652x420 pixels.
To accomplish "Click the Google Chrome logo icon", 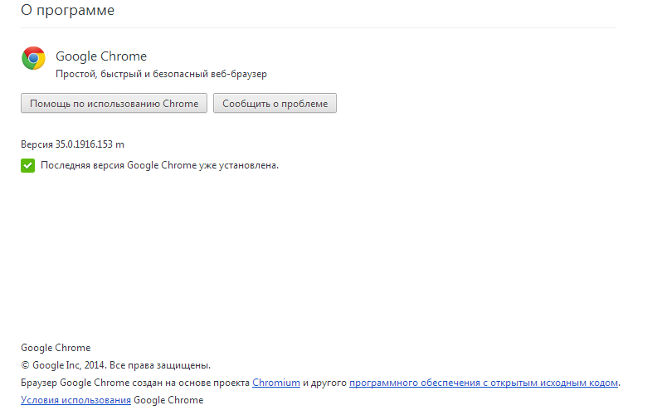I will (x=33, y=58).
